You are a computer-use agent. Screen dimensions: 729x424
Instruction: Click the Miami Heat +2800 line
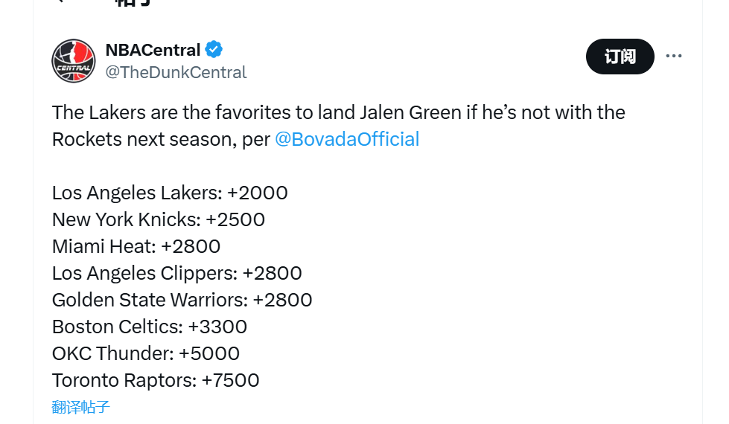[136, 247]
